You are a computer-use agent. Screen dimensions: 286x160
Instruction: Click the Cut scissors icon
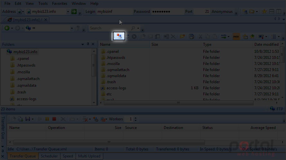tap(200, 36)
